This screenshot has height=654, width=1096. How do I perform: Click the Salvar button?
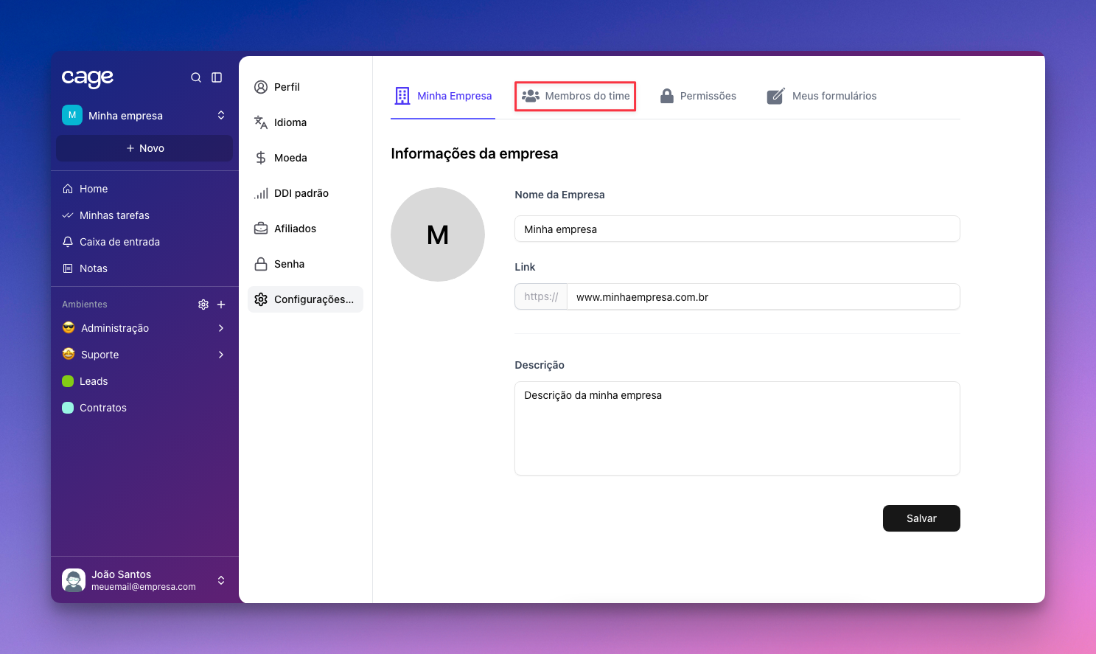[921, 518]
